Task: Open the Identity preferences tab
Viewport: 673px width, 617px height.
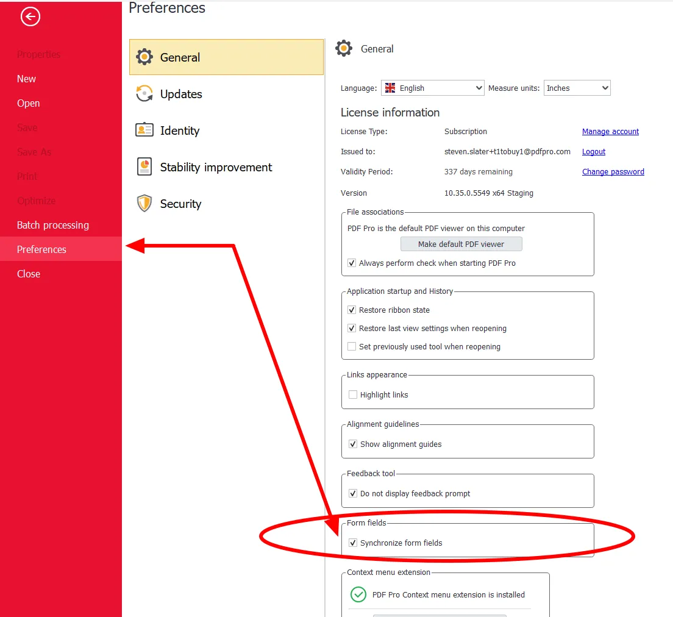Action: click(227, 130)
